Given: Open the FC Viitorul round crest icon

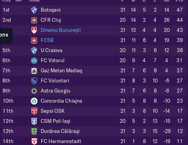Looking at the screenshot, I should pyautogui.click(x=34, y=61).
